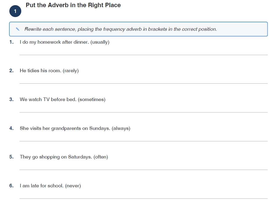Select sentence 'I am late for school'

(42, 186)
